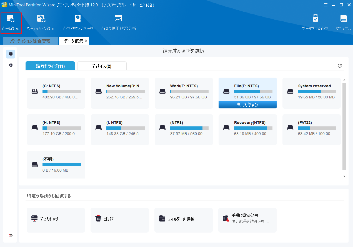
Task: Click the usage bar of Recovery(NTFS)
Action: click(x=253, y=128)
